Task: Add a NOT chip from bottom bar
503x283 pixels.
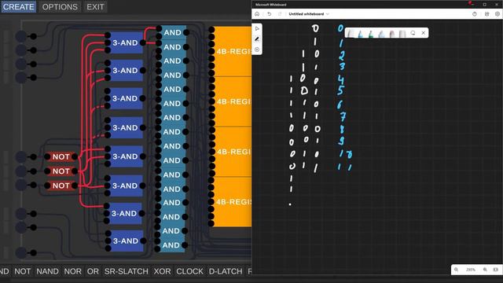Action: tap(23, 271)
